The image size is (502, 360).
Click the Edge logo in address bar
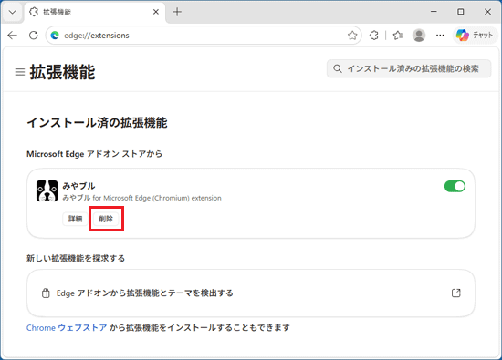(55, 36)
